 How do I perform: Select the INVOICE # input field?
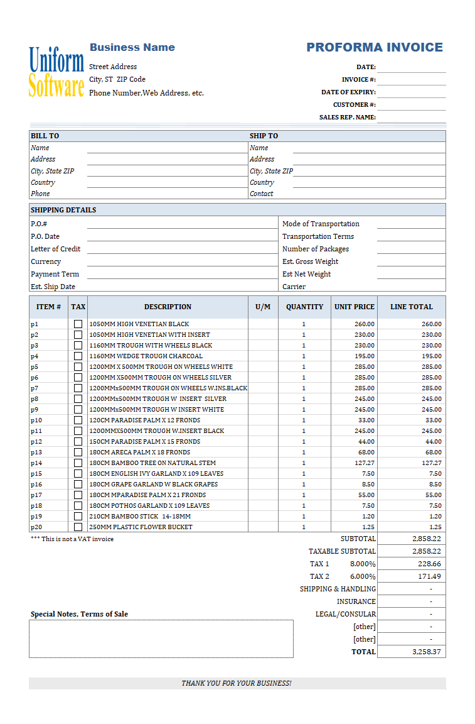click(x=412, y=79)
